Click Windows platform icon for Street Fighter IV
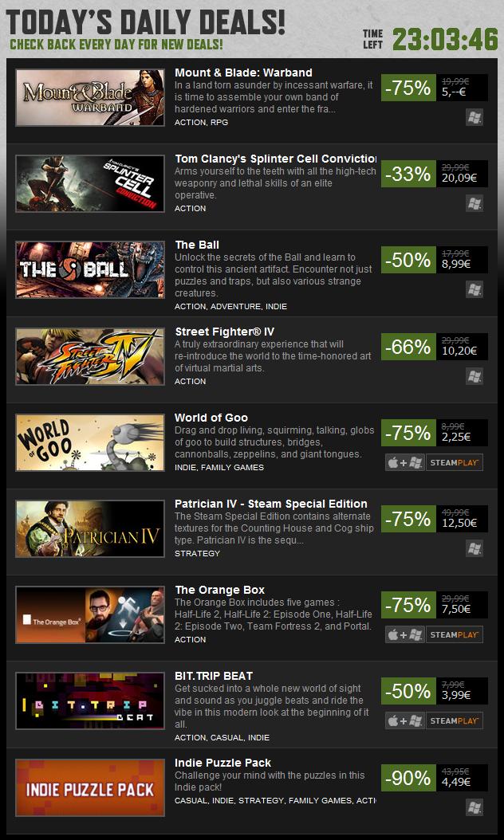This screenshot has height=840, width=504. tap(474, 376)
